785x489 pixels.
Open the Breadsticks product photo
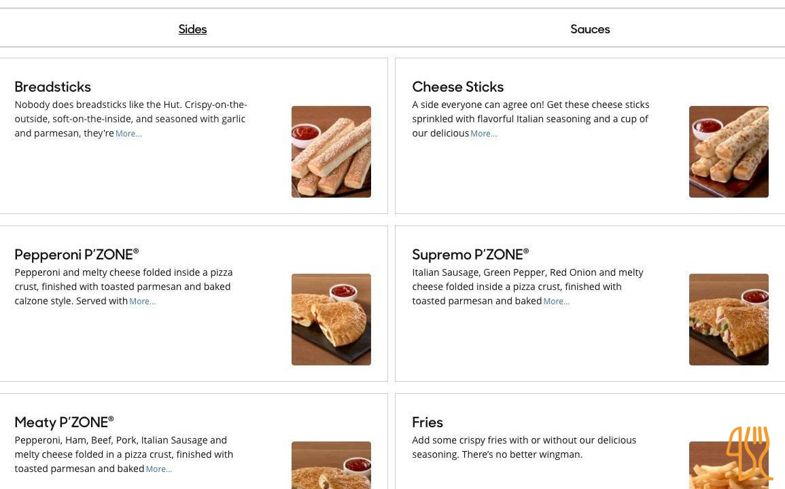pyautogui.click(x=331, y=151)
